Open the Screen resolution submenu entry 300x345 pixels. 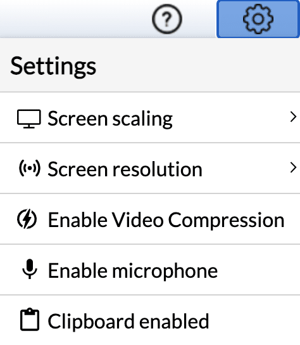150,168
